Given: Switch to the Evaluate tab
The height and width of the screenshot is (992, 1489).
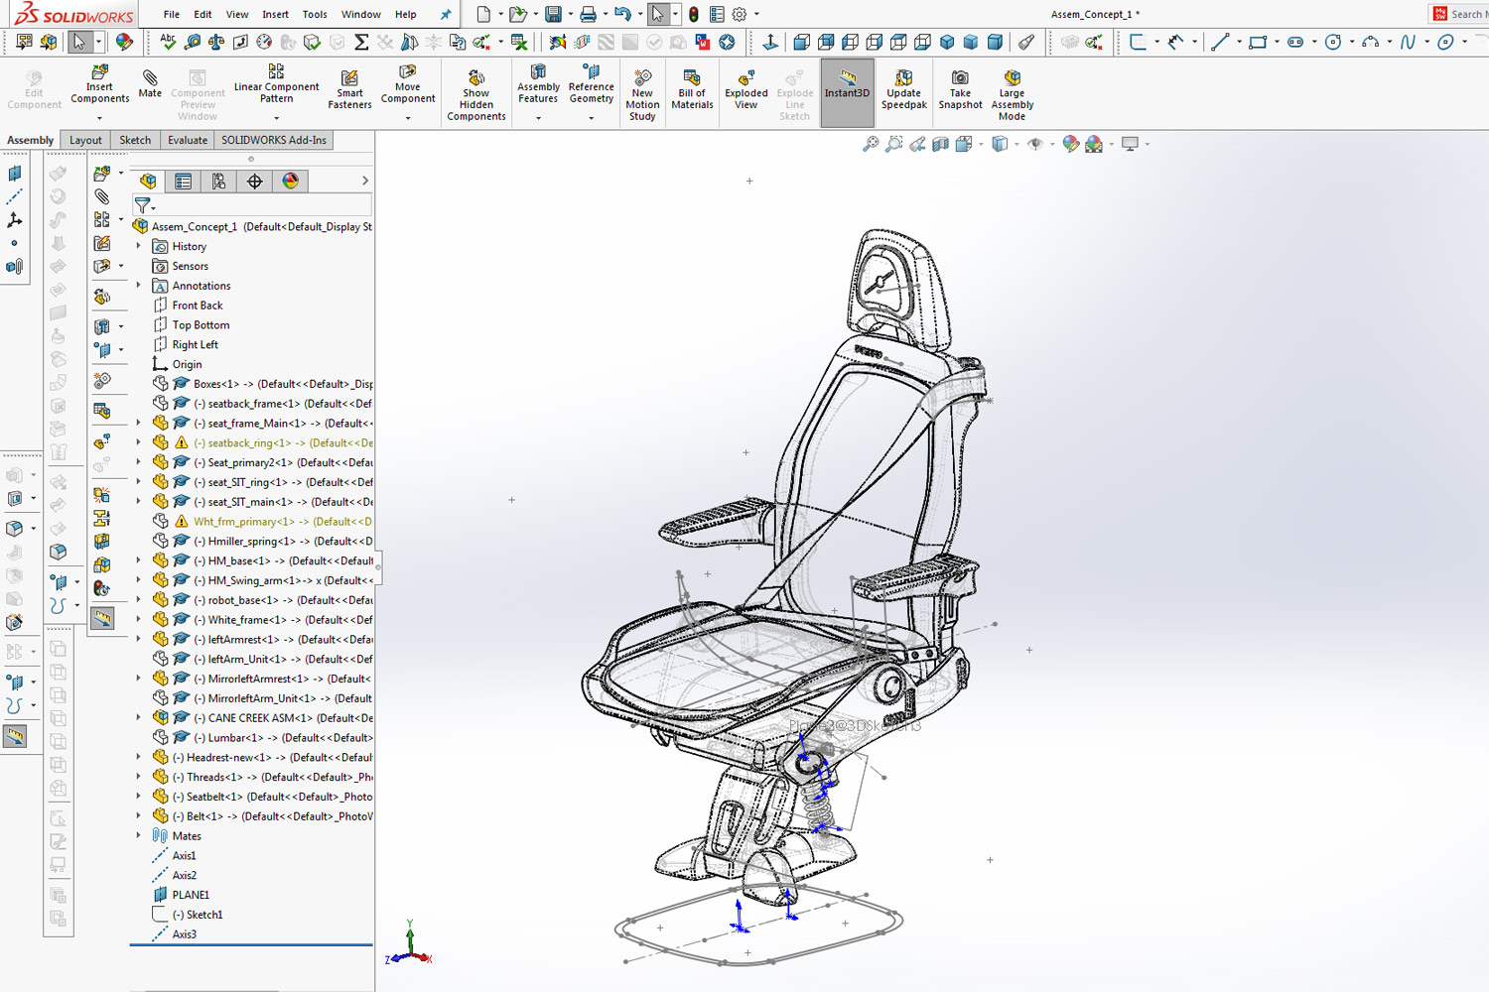Looking at the screenshot, I should 188,141.
